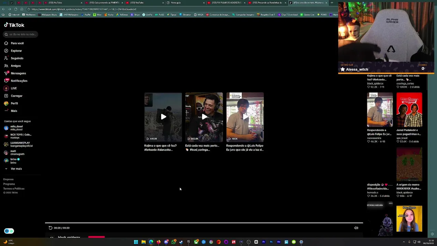Expand the Empresa footer section
Screen dimensions: 437x246
(9, 179)
